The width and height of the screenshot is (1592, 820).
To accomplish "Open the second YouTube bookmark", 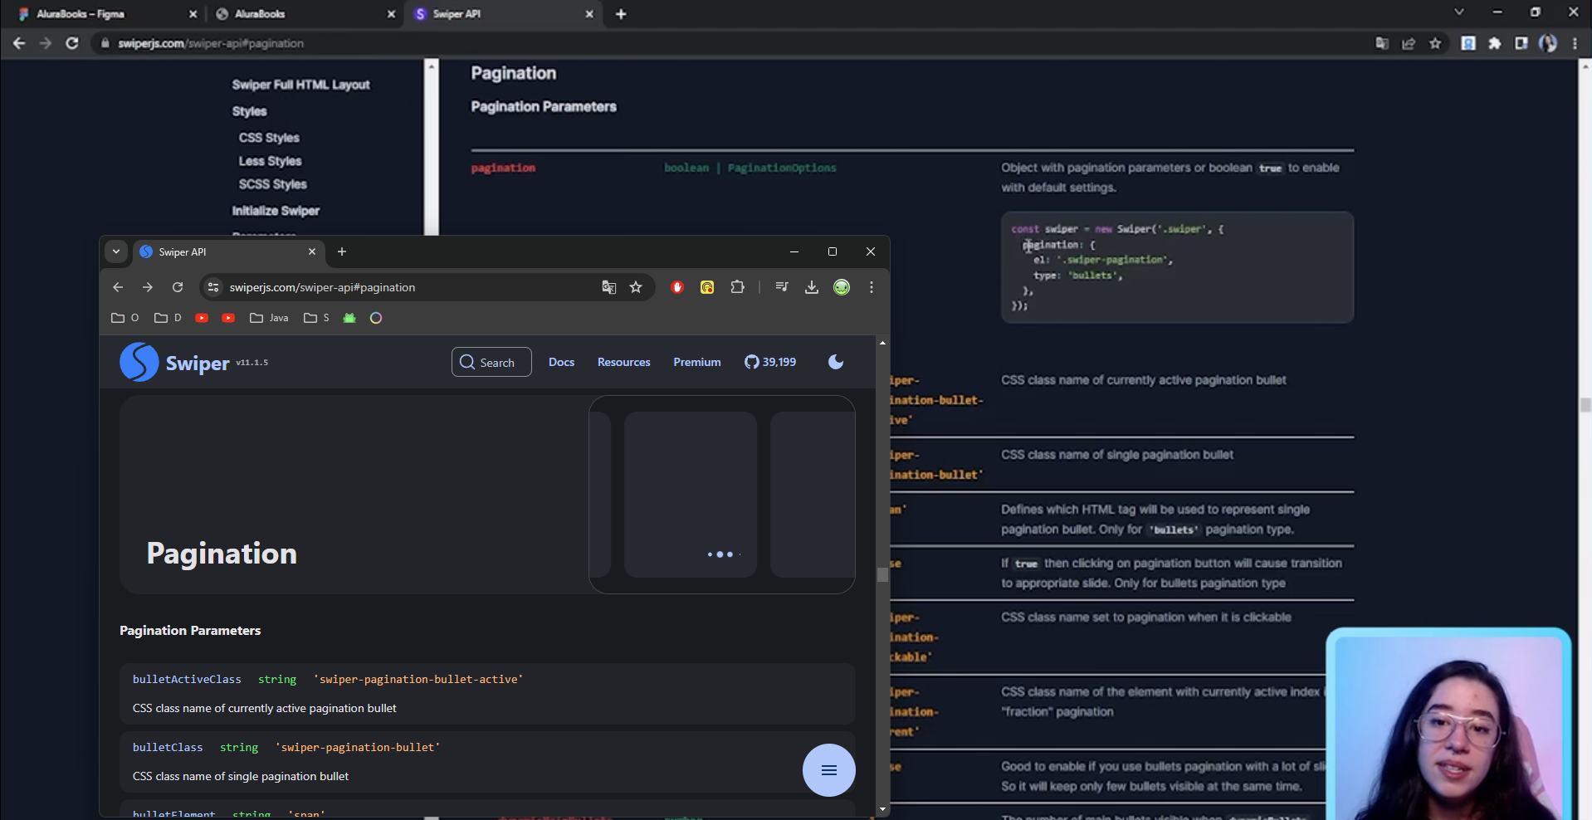I will click(x=228, y=318).
